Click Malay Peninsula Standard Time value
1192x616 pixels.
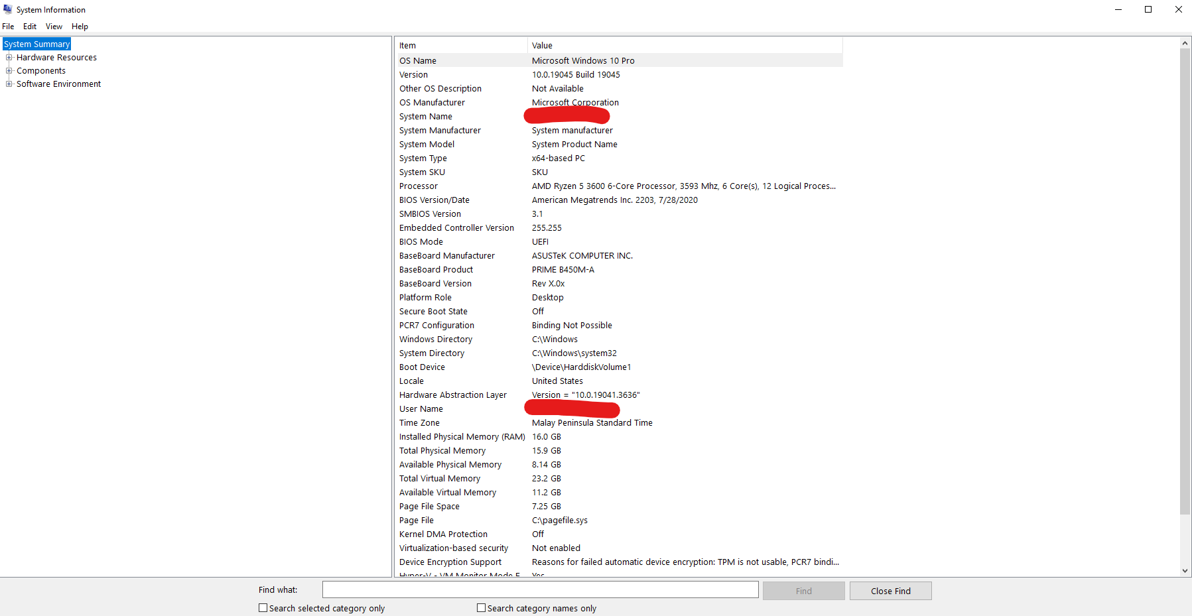tap(592, 422)
